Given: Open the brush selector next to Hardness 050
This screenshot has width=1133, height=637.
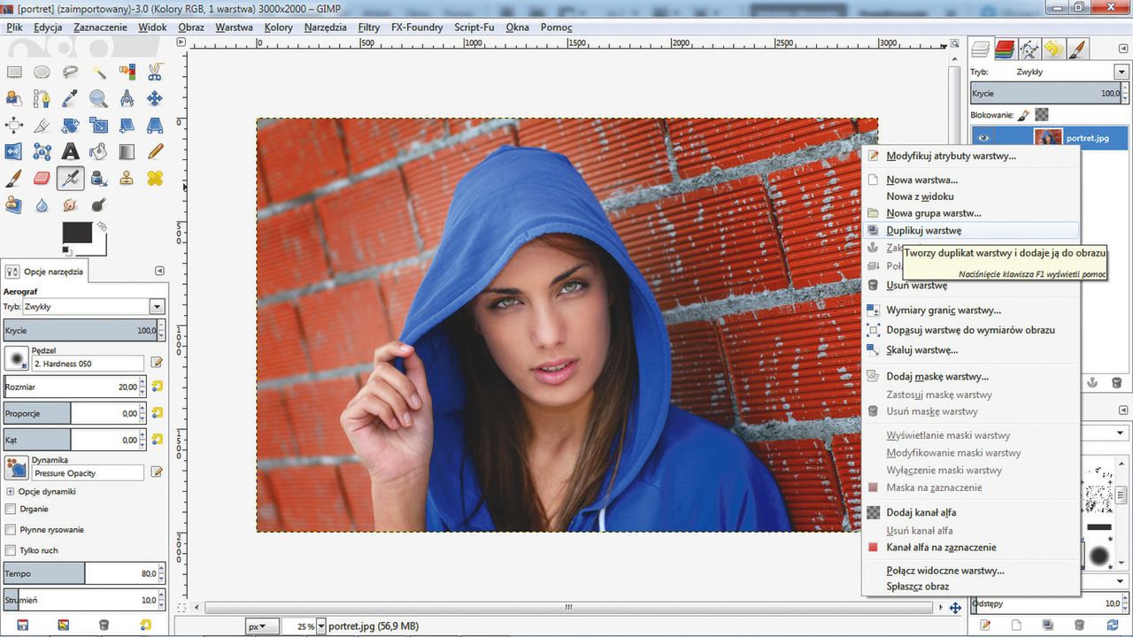Looking at the screenshot, I should click(x=16, y=358).
